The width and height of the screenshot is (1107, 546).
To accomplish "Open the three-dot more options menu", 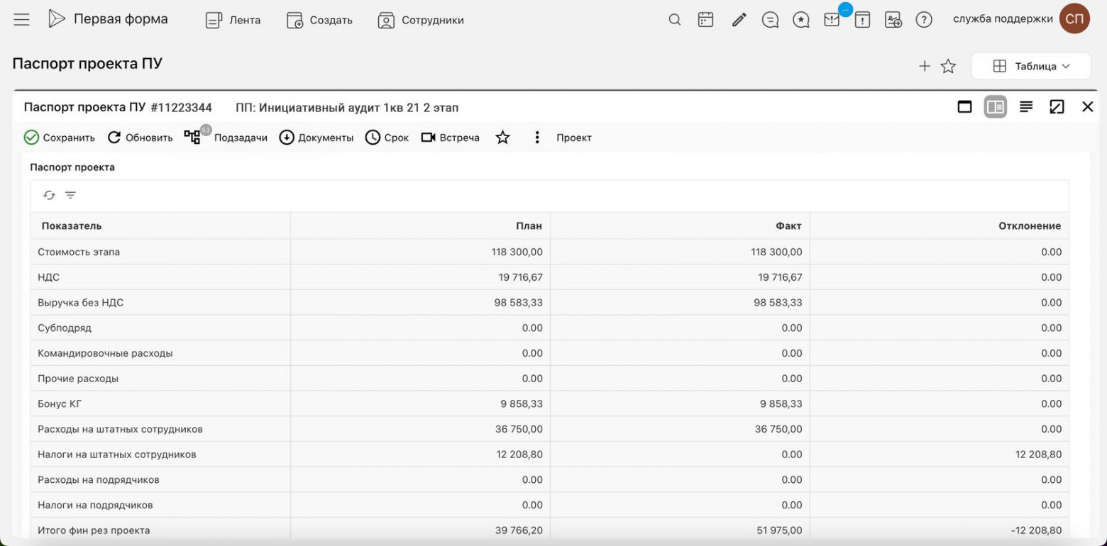I will tap(537, 138).
